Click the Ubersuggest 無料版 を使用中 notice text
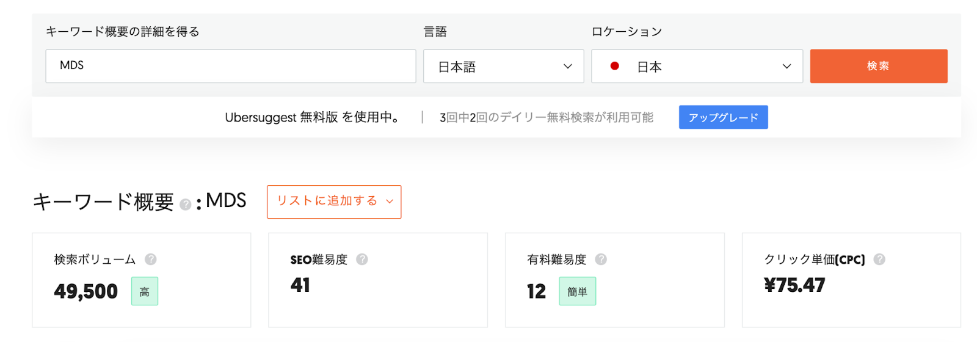The image size is (977, 342). [313, 117]
